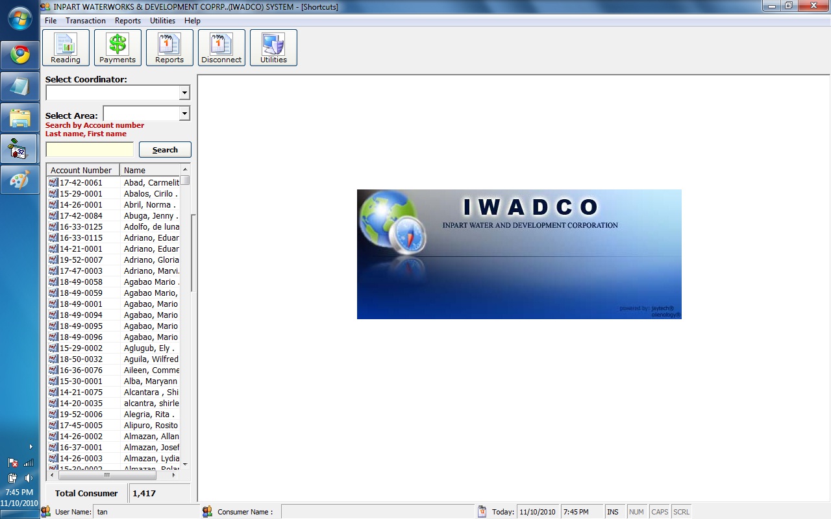
Task: Sort the list by the Name column header
Action: pos(151,170)
